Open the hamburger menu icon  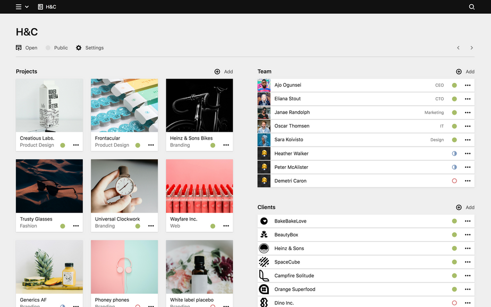tap(19, 7)
